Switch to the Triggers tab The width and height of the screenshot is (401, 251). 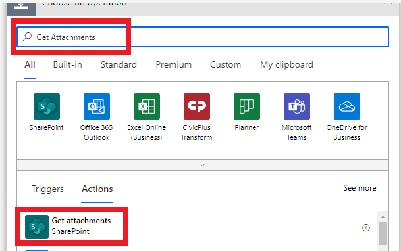coord(47,189)
